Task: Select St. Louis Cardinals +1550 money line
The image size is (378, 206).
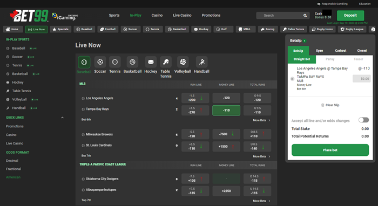Action: pyautogui.click(x=226, y=146)
